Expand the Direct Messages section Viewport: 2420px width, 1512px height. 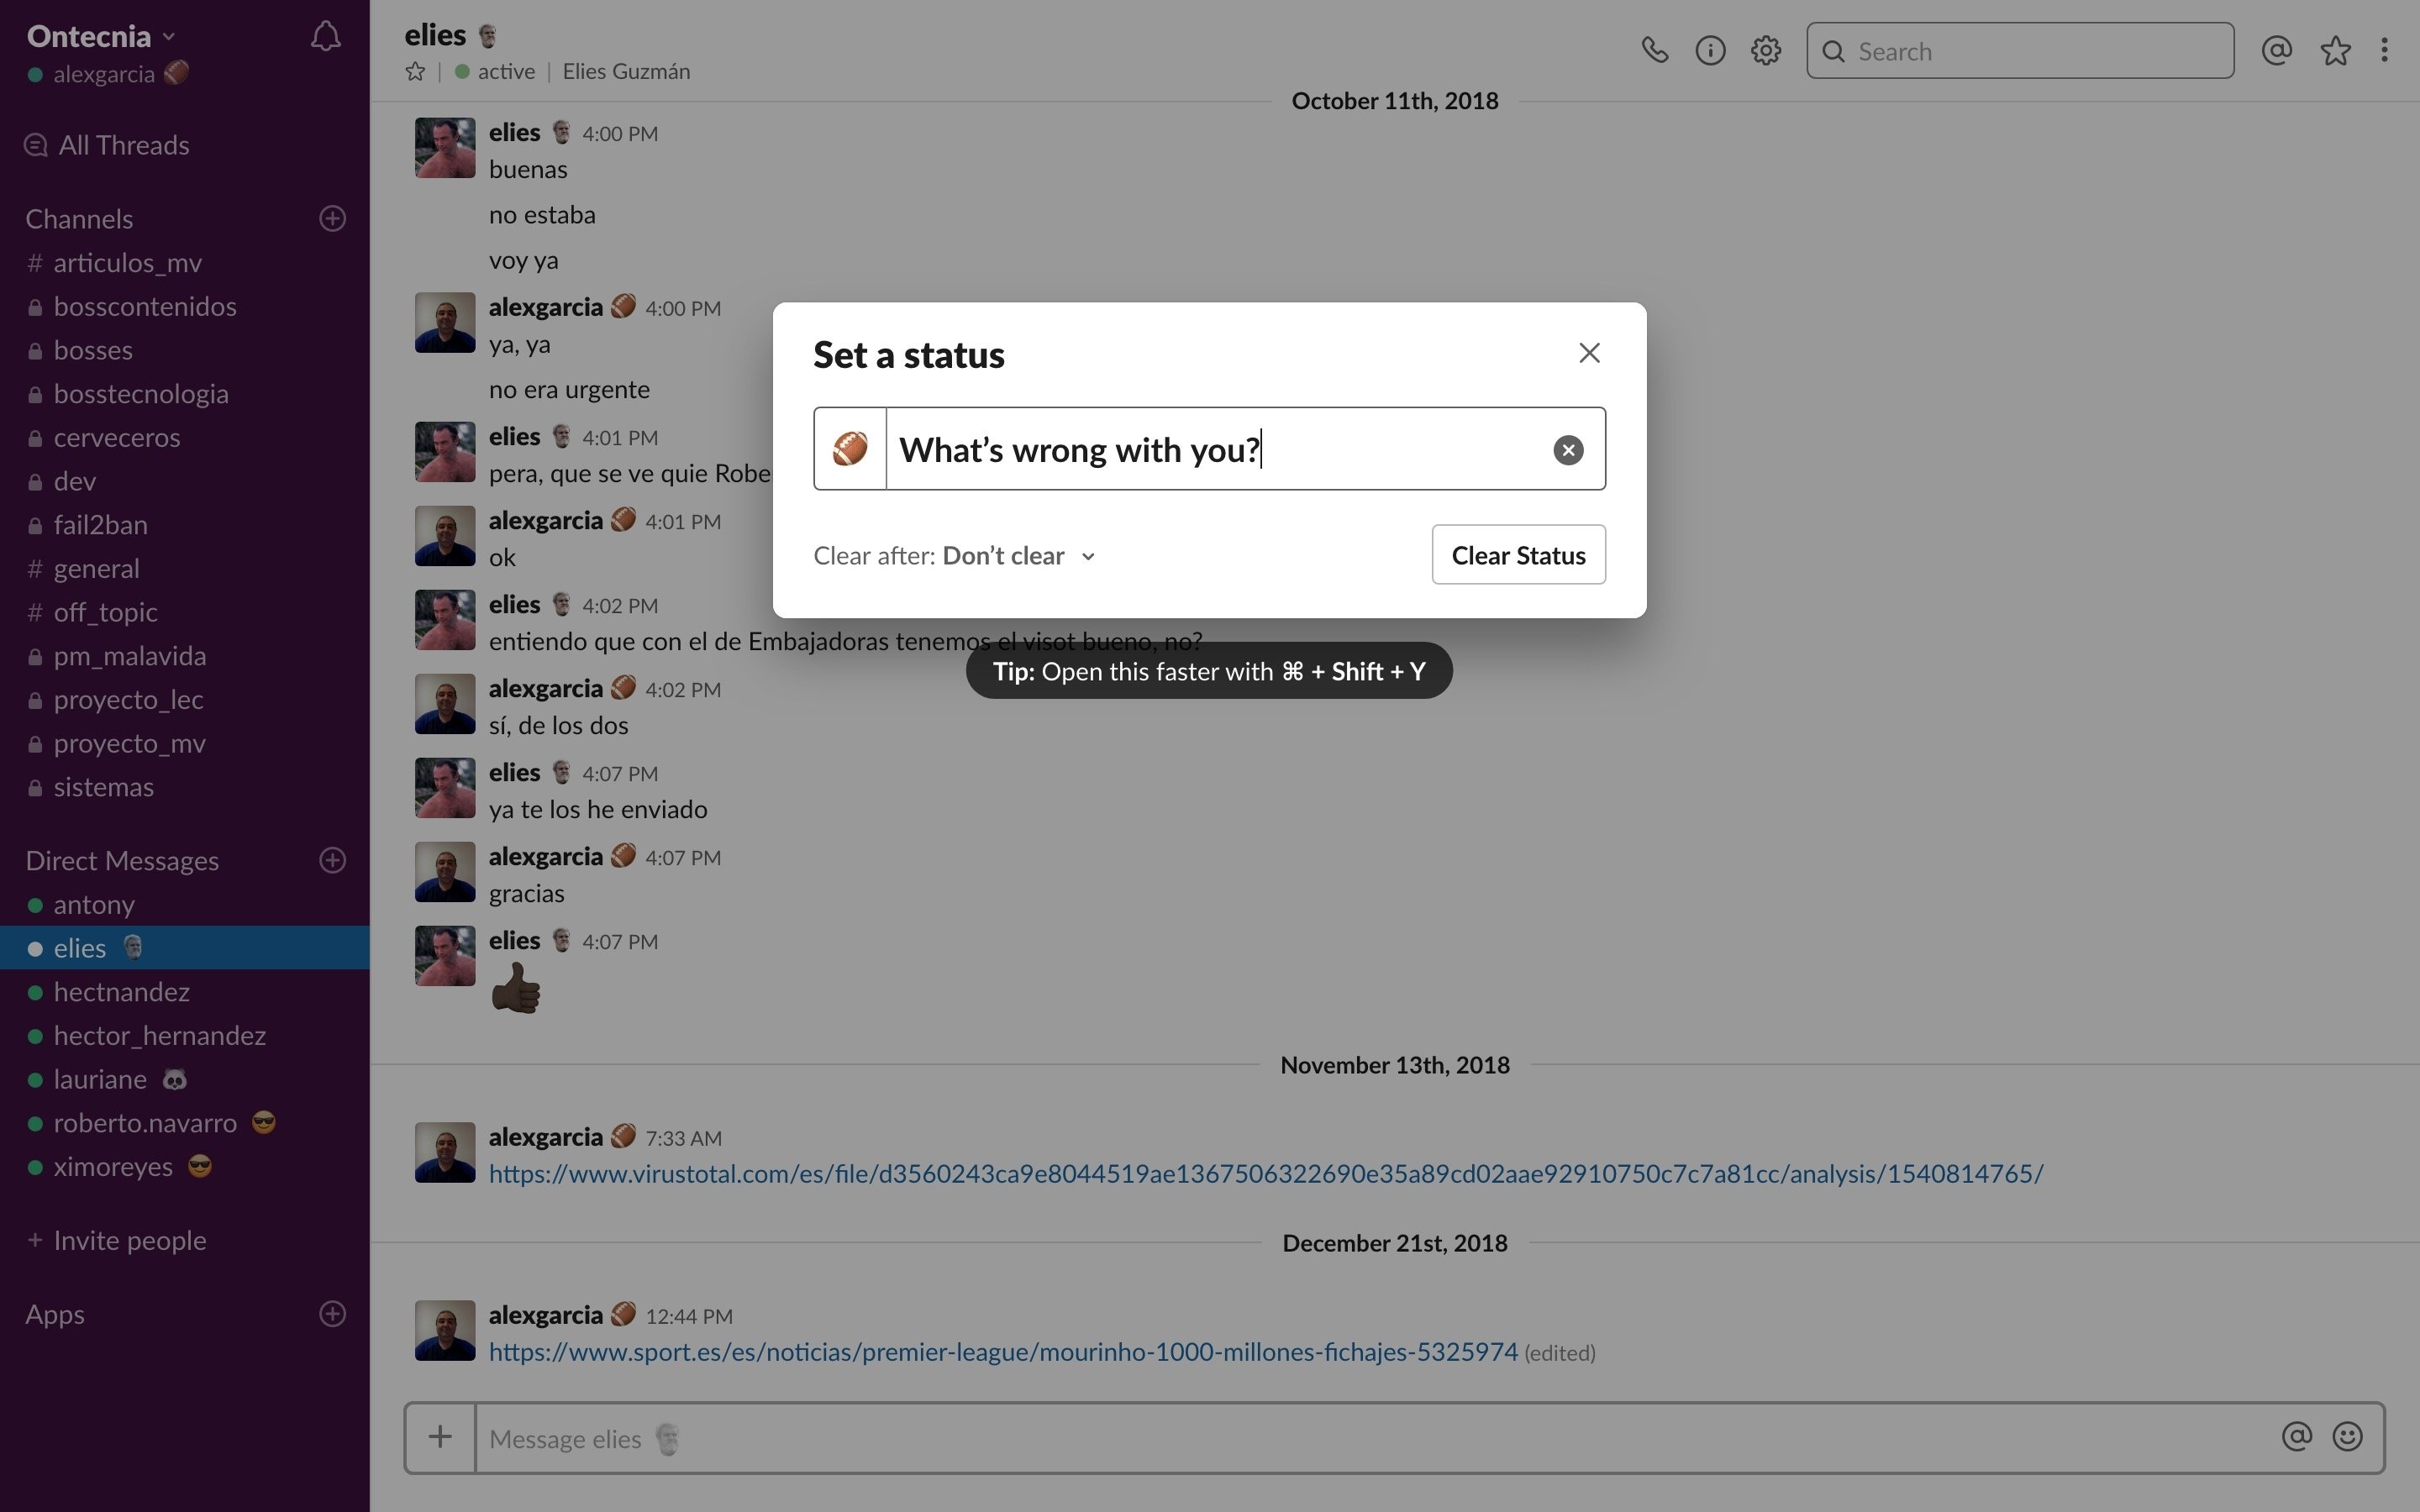pos(122,860)
